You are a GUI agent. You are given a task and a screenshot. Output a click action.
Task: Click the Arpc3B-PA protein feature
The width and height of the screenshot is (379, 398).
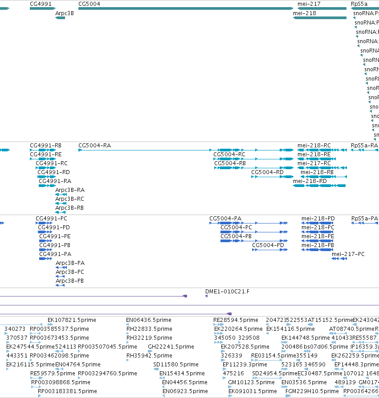61,268
